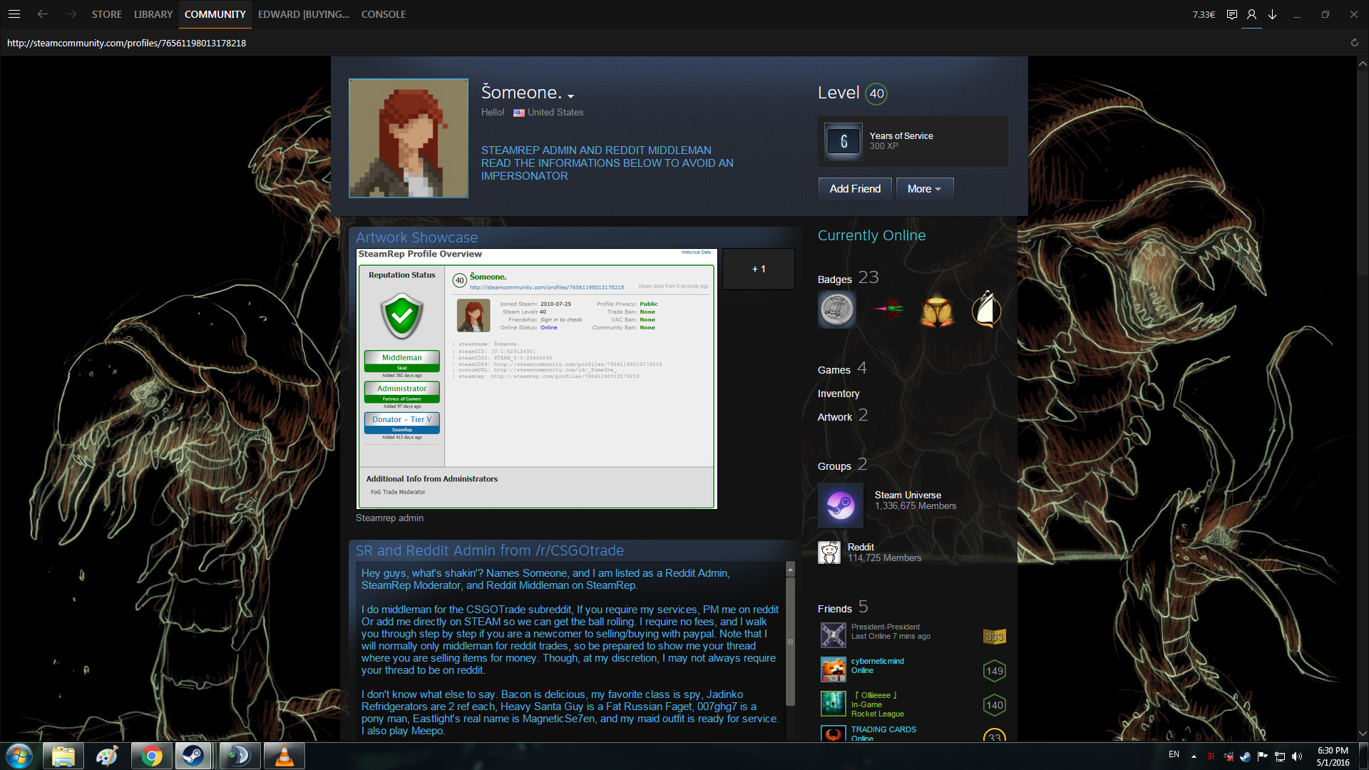Open the SteamRep artwork showcase image
1369x770 pixels.
(x=536, y=379)
